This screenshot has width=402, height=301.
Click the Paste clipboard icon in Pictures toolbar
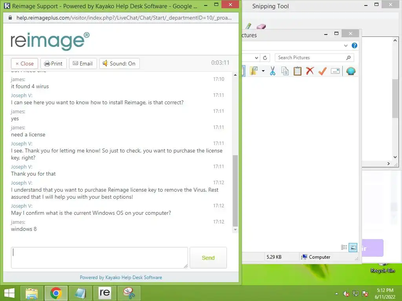pyautogui.click(x=298, y=71)
